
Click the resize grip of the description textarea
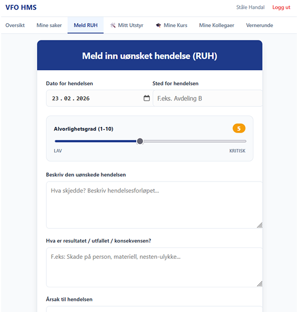tap(260, 225)
